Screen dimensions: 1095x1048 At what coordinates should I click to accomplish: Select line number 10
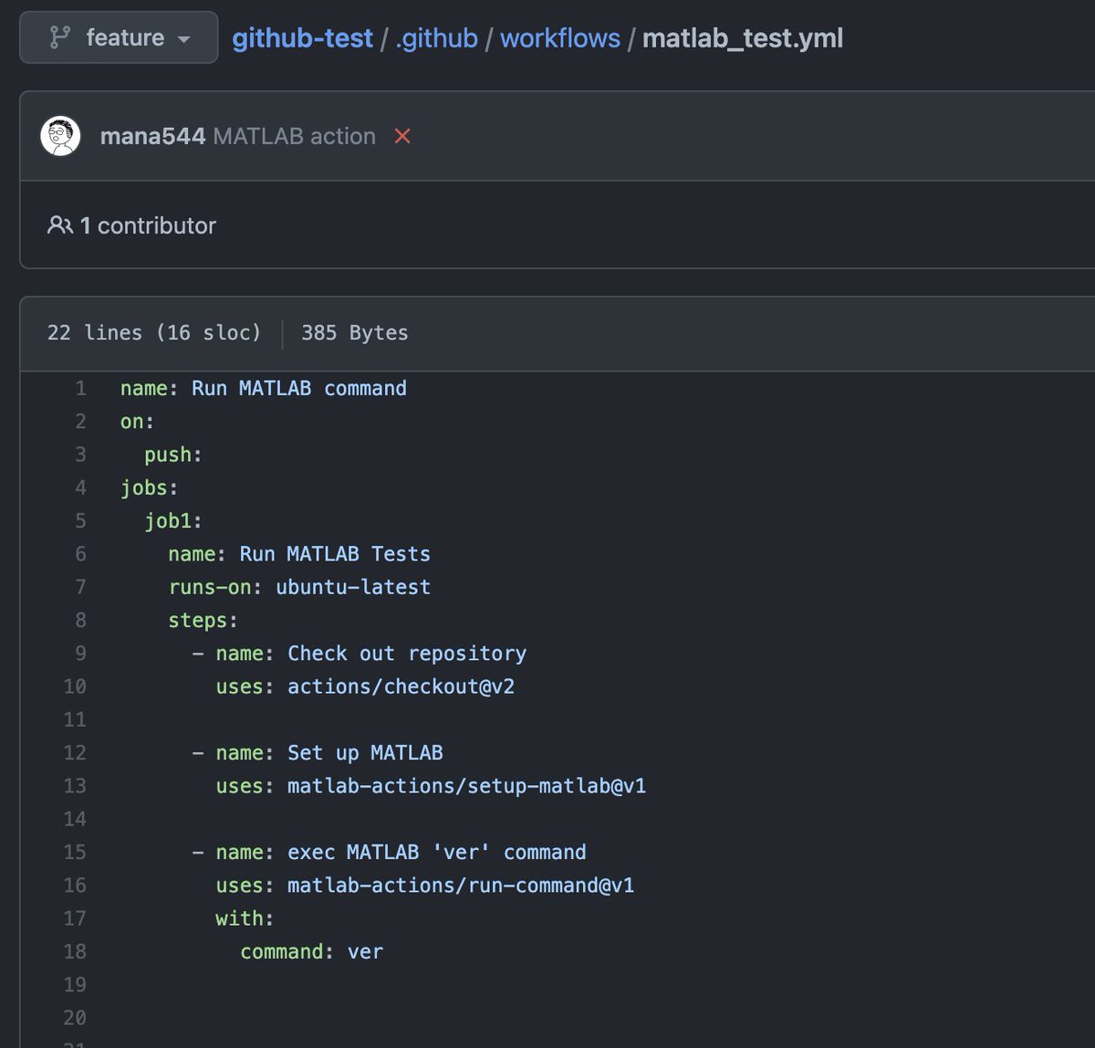pos(75,686)
